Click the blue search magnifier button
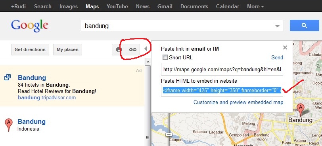Viewport: 322px width, 146px height. (x=304, y=26)
